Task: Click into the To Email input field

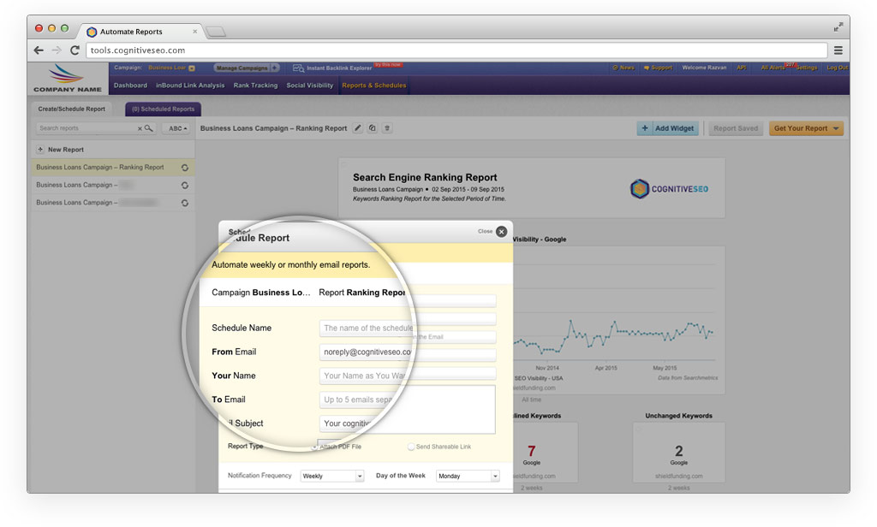Action: 357,400
